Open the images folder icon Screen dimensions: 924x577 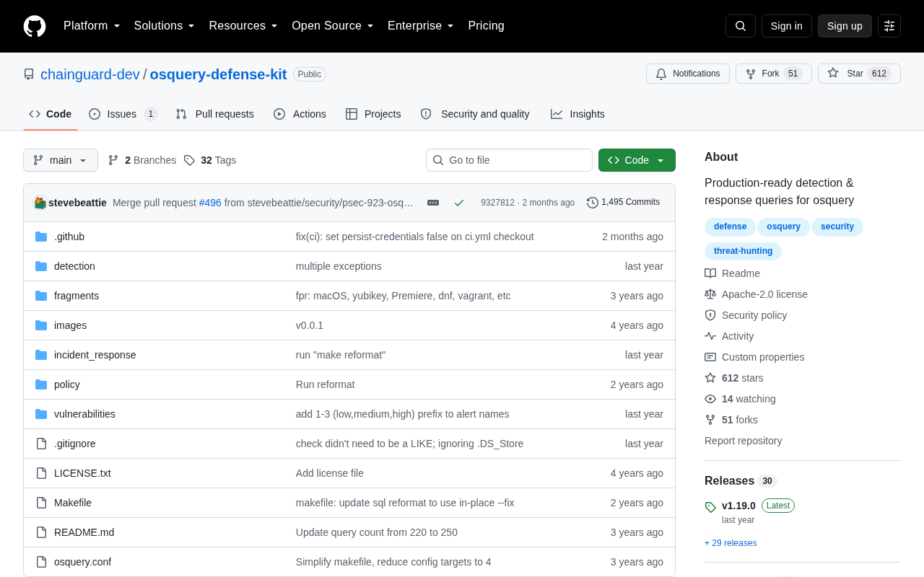(x=41, y=325)
